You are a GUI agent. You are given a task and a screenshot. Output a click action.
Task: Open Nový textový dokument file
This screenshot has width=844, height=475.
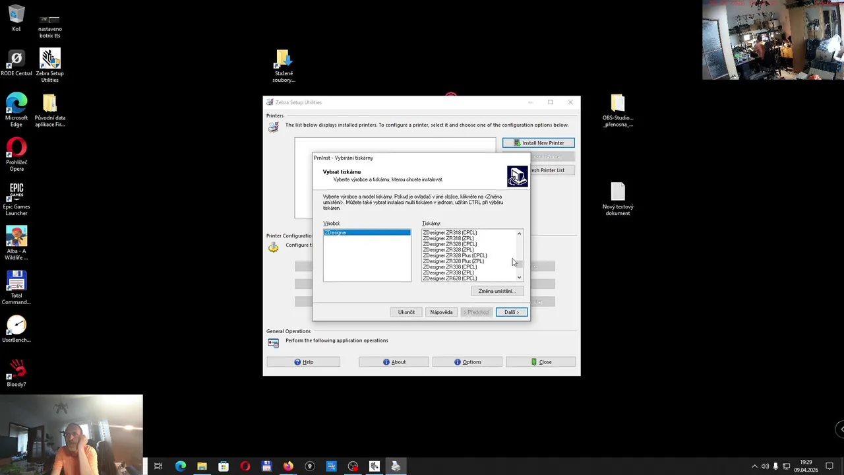click(617, 199)
